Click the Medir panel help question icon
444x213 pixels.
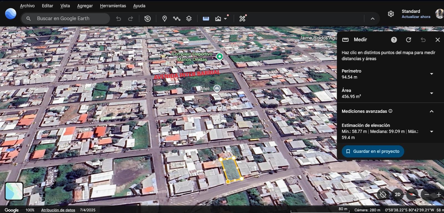394,40
